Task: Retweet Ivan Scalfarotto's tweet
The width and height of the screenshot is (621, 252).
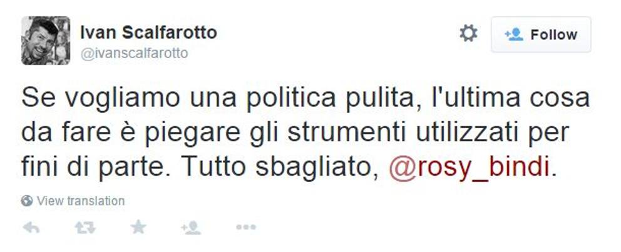Action: click(x=85, y=228)
